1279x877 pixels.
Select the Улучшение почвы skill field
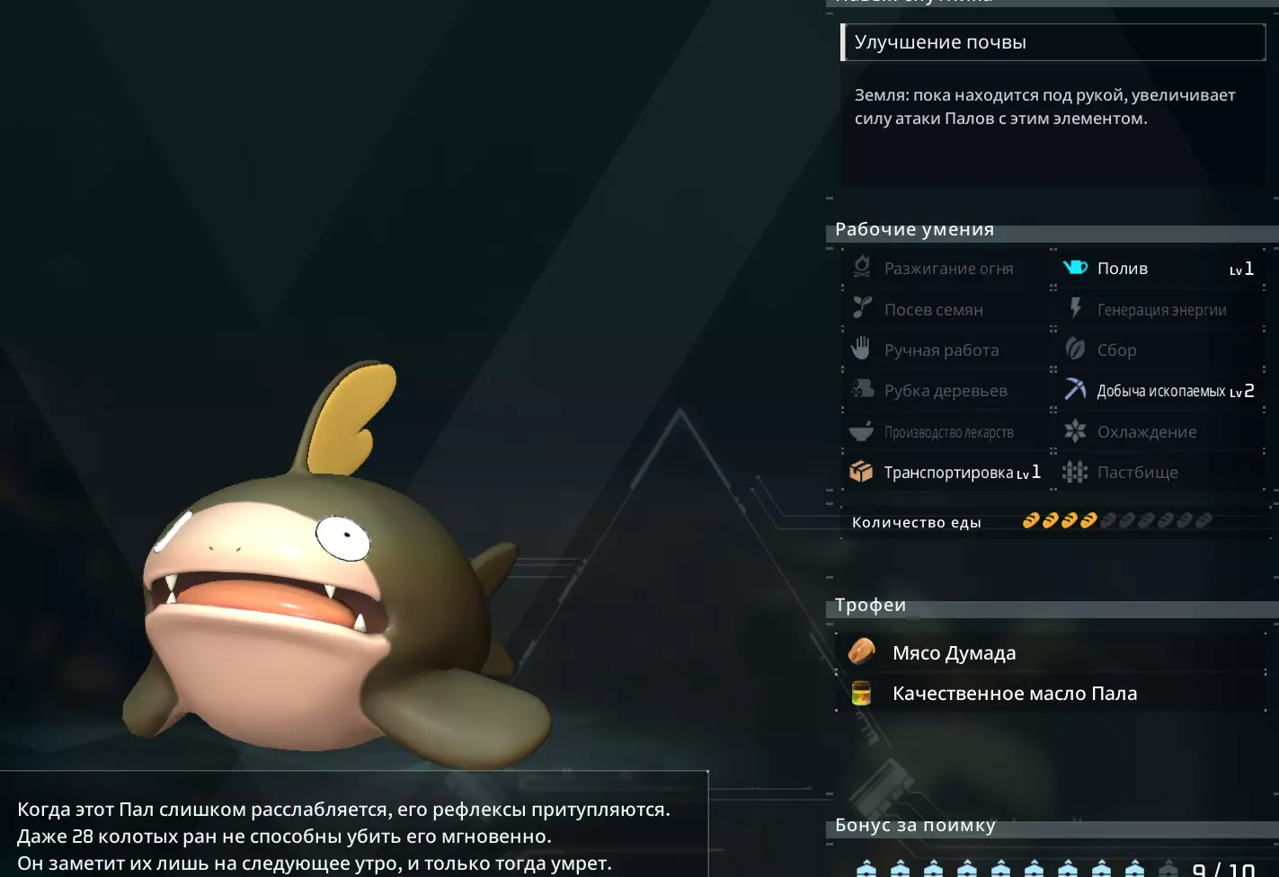pyautogui.click(x=1053, y=42)
